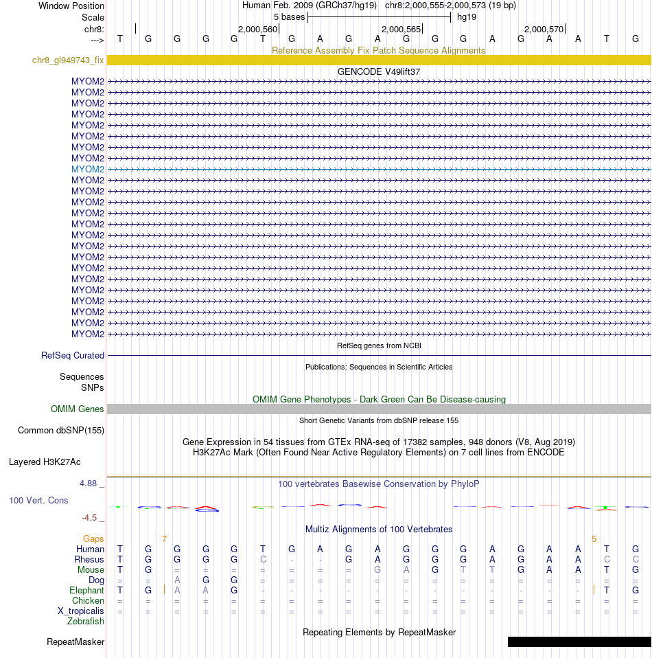
Task: Open the RefSeq Curated track label
Action: (x=73, y=355)
